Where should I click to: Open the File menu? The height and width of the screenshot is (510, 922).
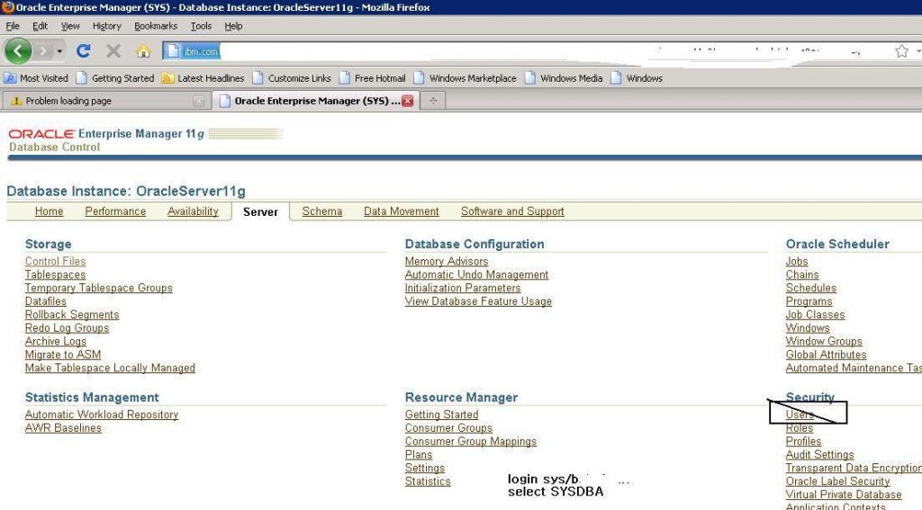13,26
